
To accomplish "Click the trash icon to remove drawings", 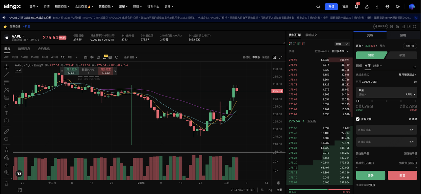I will coord(6,183).
